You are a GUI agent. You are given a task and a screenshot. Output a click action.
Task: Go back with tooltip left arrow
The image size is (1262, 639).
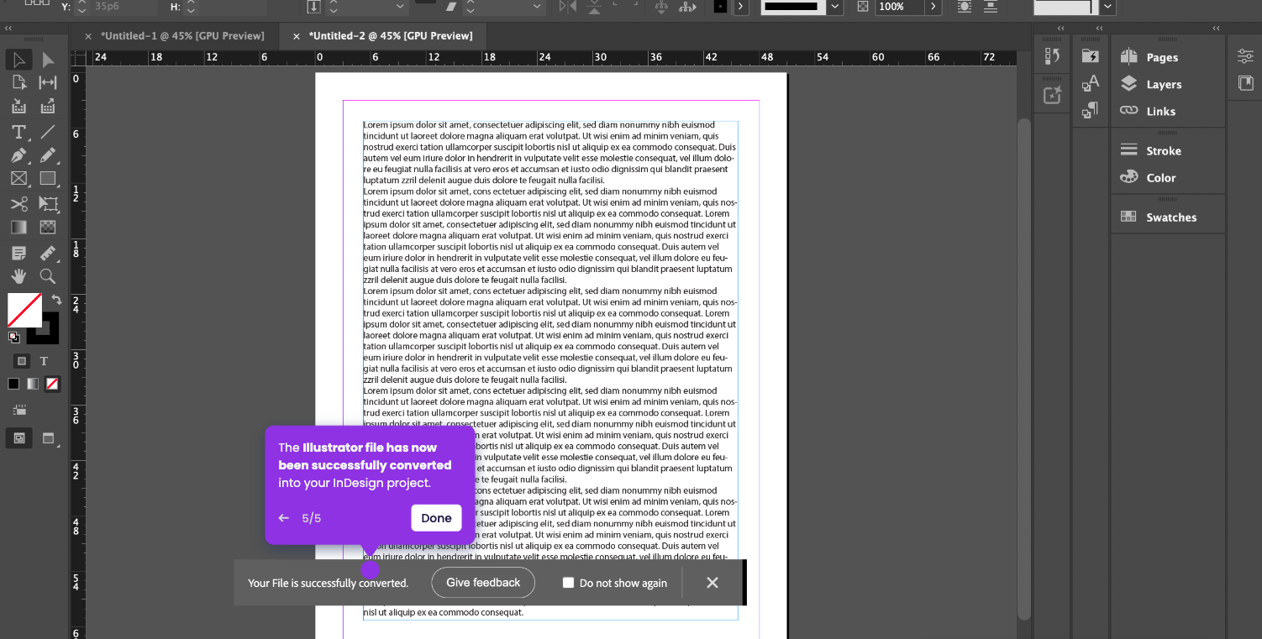coord(284,518)
